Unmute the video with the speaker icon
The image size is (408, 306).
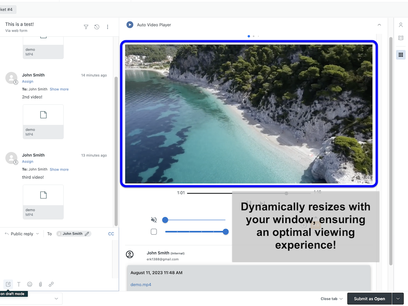click(x=154, y=220)
